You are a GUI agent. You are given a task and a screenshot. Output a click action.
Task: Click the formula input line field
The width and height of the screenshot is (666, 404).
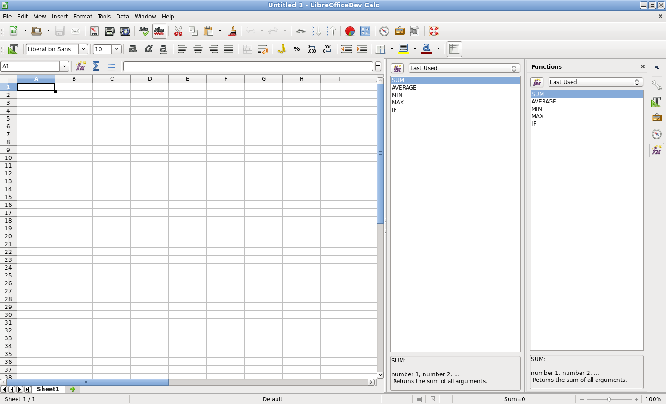[248, 66]
